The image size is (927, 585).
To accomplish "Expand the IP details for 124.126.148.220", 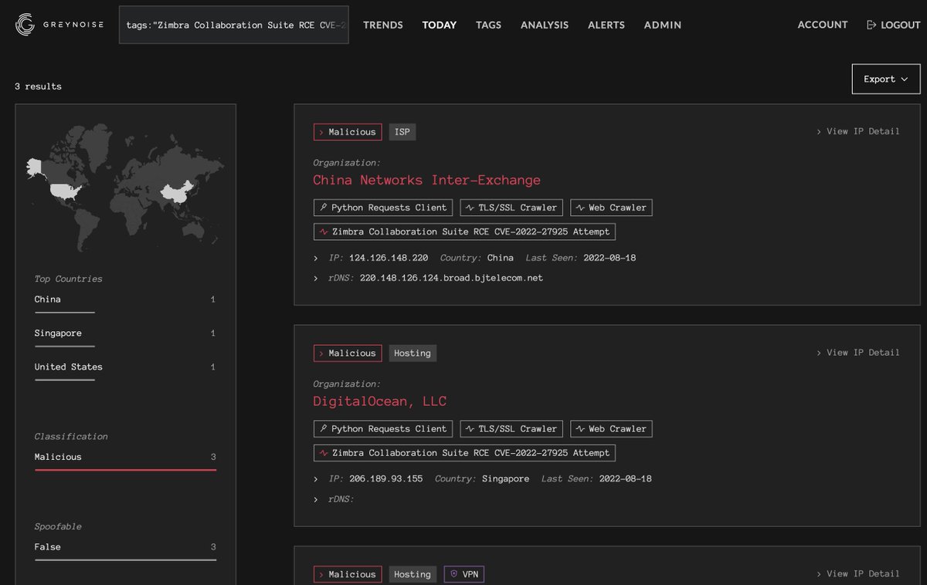I will point(315,258).
